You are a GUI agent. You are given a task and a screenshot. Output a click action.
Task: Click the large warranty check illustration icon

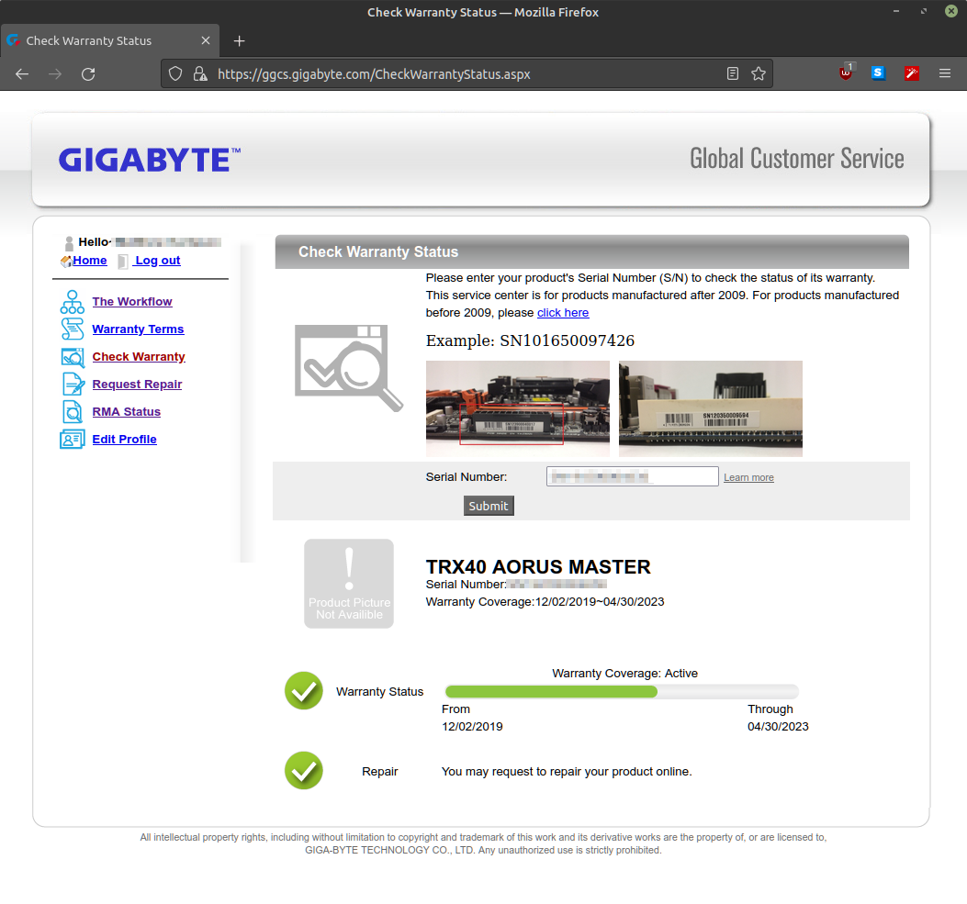tap(348, 367)
